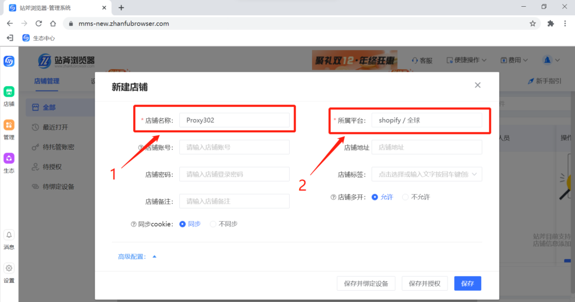Select 同步 for 同步cookie

coord(190,224)
